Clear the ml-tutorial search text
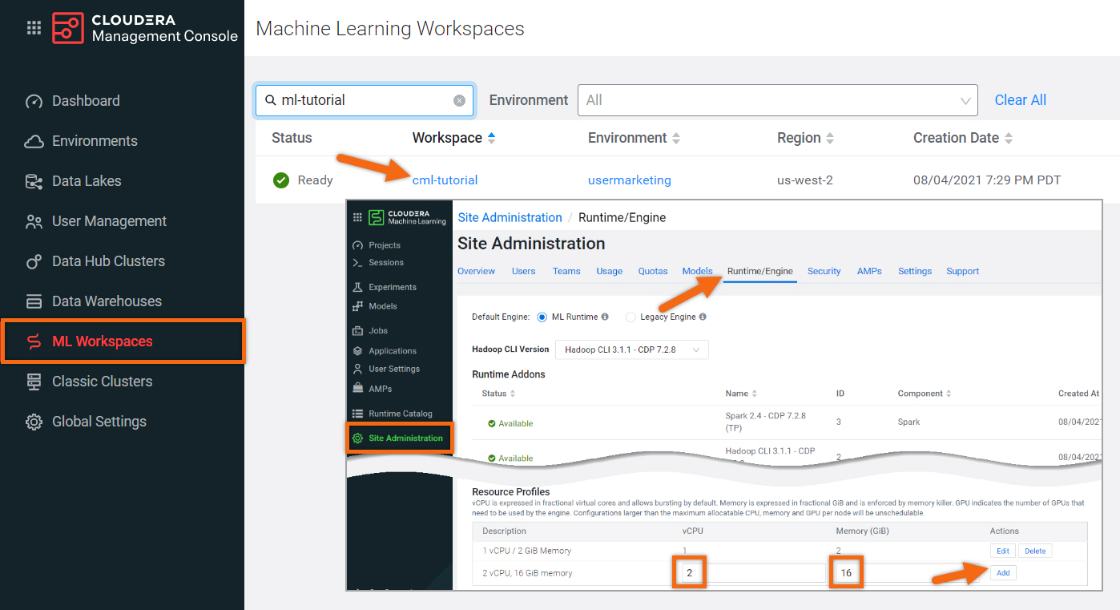1120x610 pixels. pos(459,100)
